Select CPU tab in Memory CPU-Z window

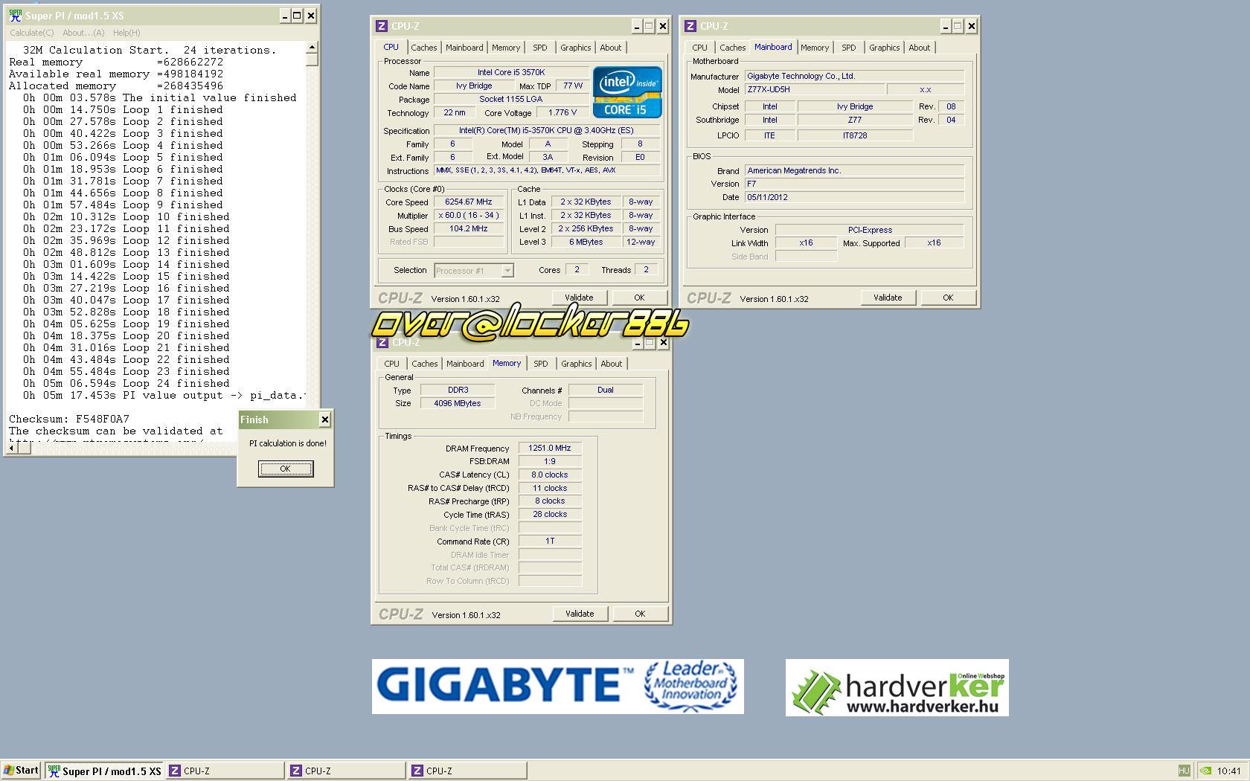[391, 364]
